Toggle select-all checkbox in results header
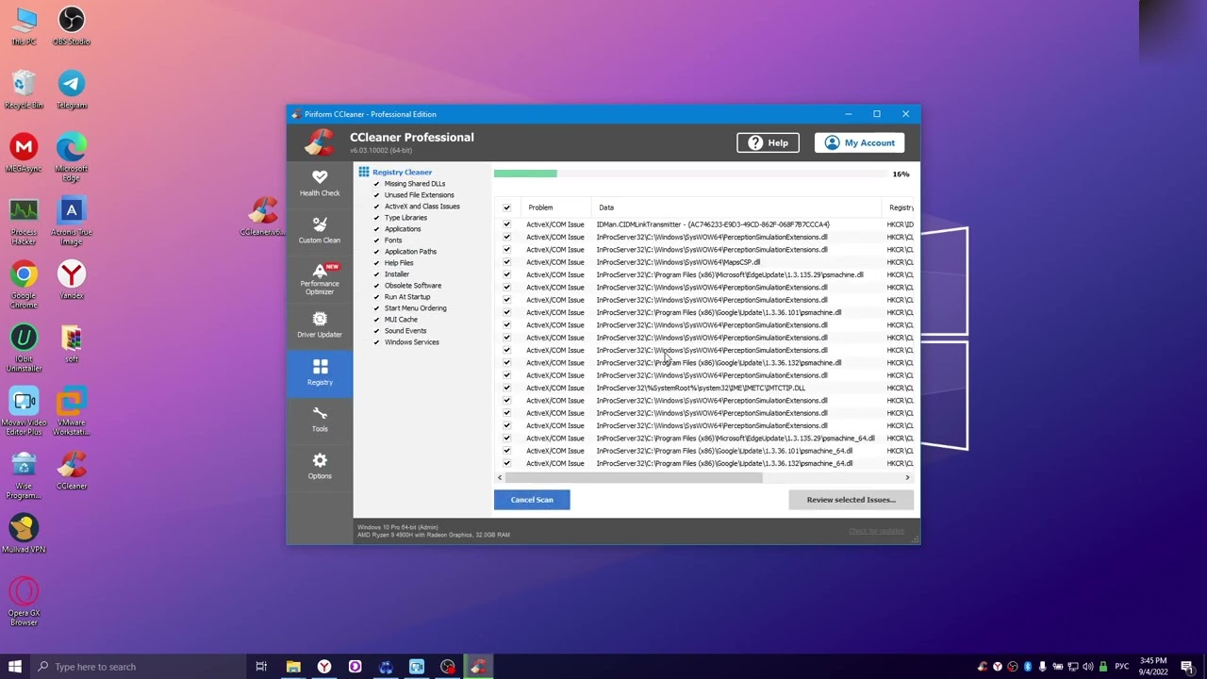Screen dimensions: 1207x679 (506, 207)
